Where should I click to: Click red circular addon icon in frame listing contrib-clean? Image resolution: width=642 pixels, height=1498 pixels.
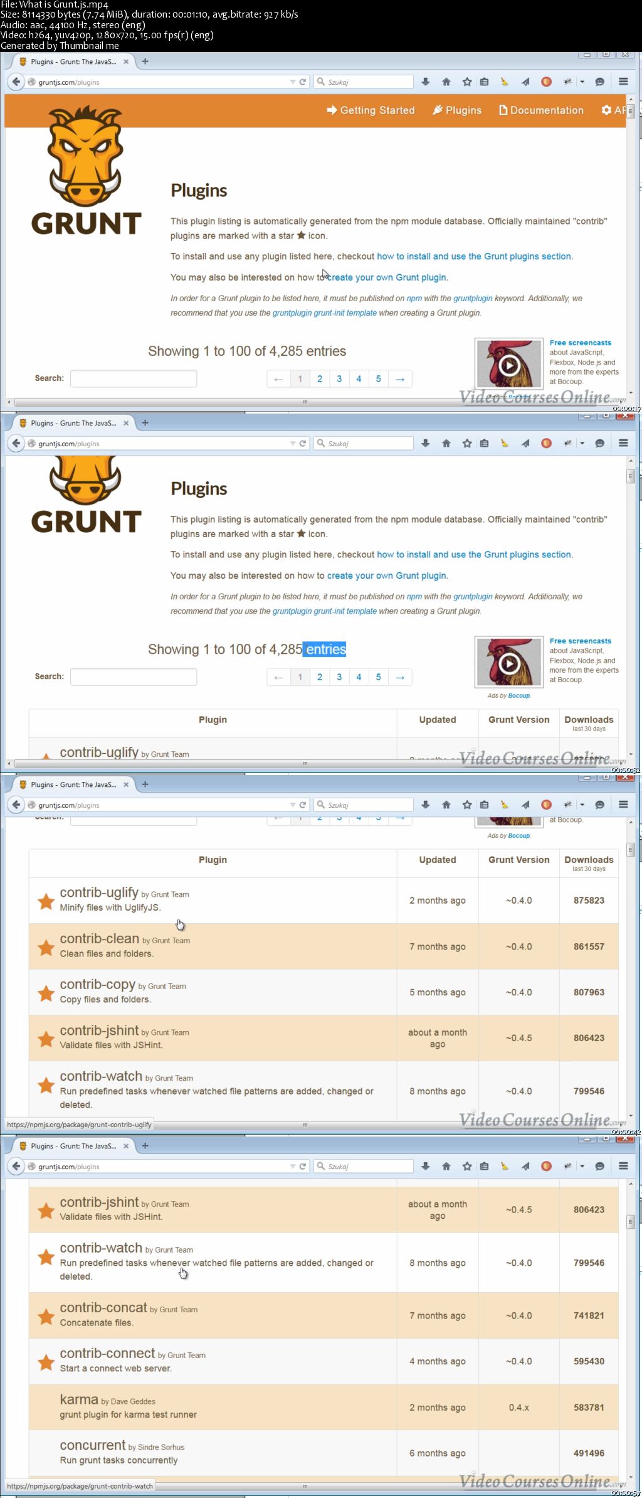coord(546,805)
